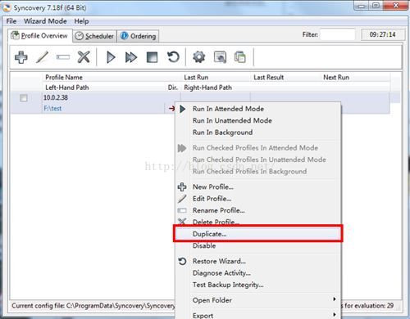
Task: Run profile with toolbar play icon
Action: click(x=111, y=57)
